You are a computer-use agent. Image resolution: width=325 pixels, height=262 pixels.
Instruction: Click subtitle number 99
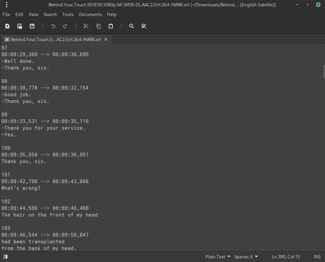[4, 114]
